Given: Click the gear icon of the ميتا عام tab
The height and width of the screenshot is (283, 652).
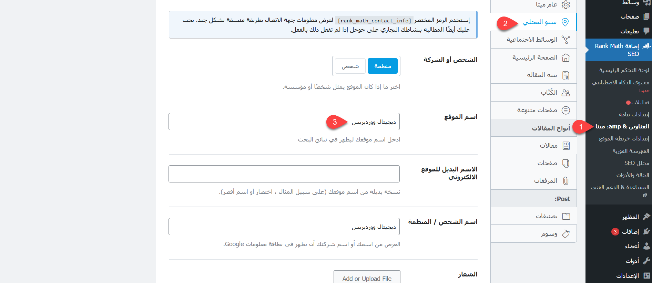Looking at the screenshot, I should click(566, 4).
